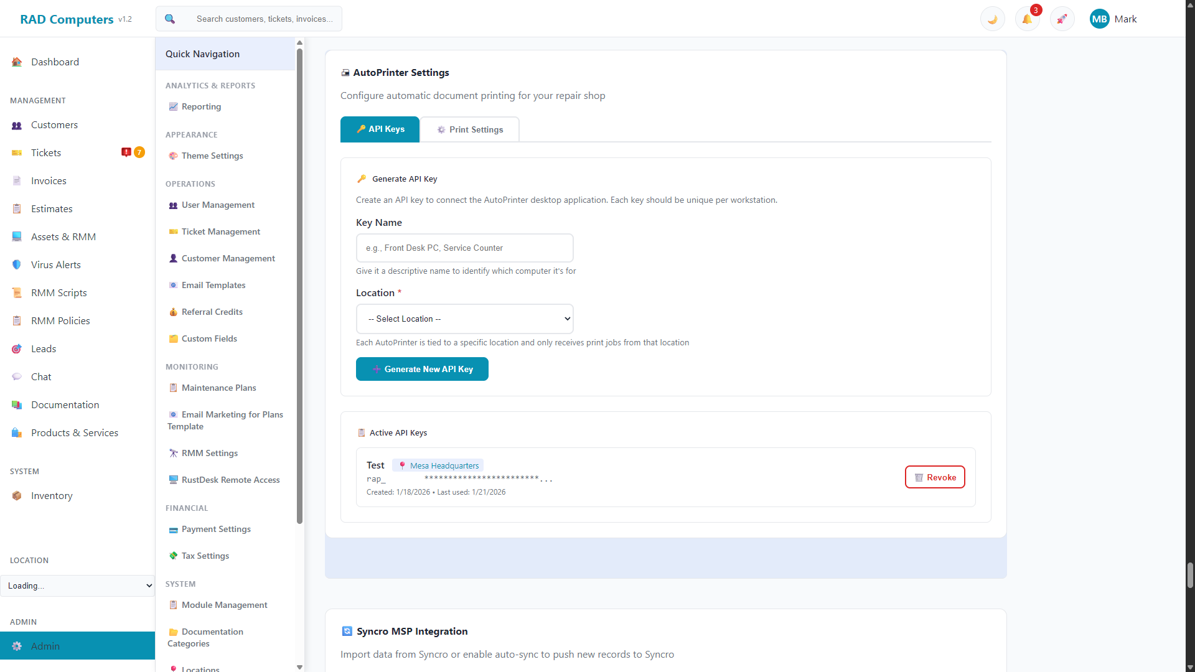Select the API Keys tab

coord(380,129)
